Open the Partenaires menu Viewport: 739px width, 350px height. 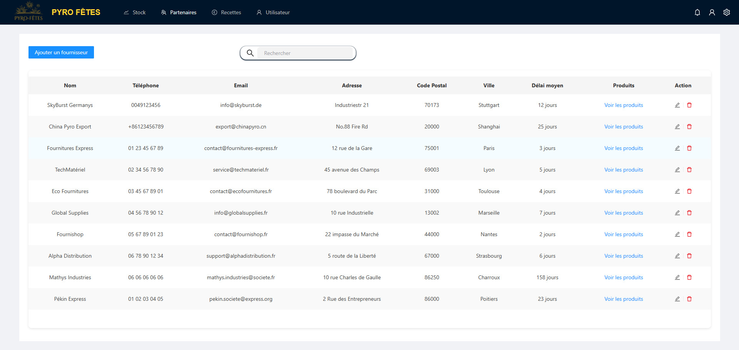[x=179, y=12]
